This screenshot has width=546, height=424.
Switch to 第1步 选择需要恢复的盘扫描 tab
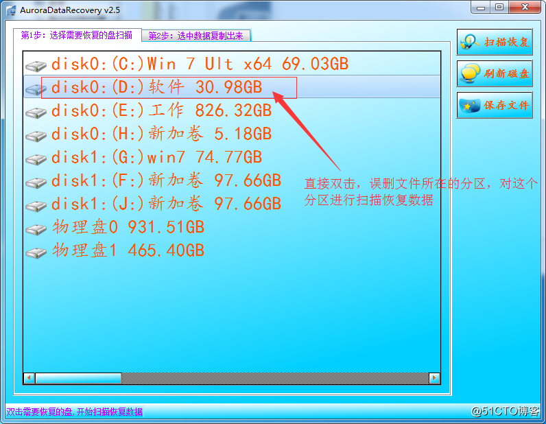[x=77, y=35]
